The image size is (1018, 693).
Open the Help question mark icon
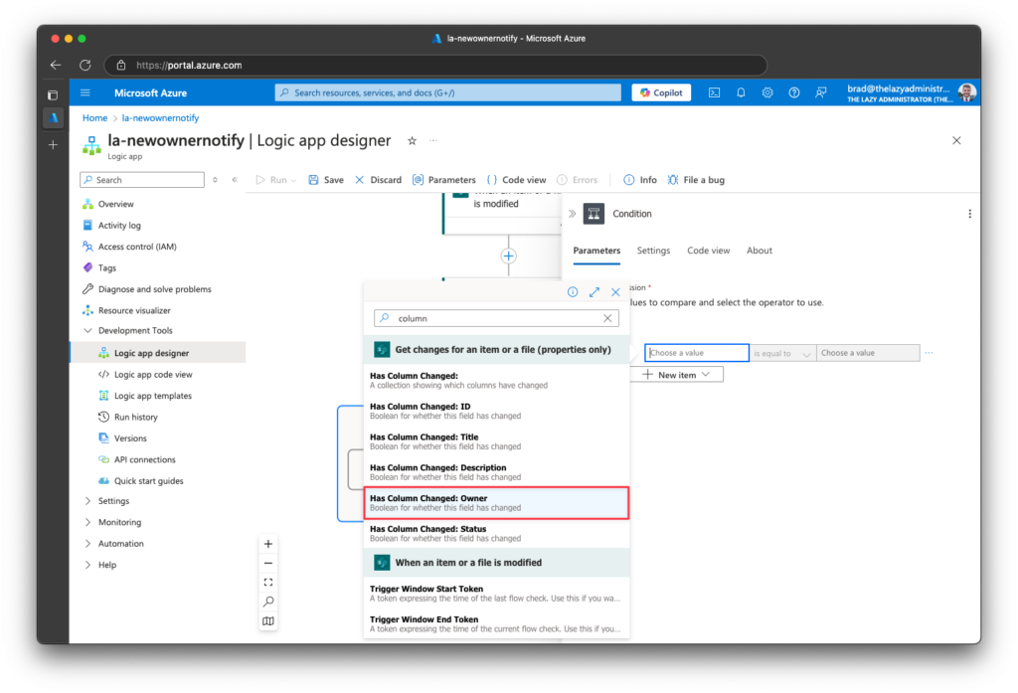click(794, 92)
